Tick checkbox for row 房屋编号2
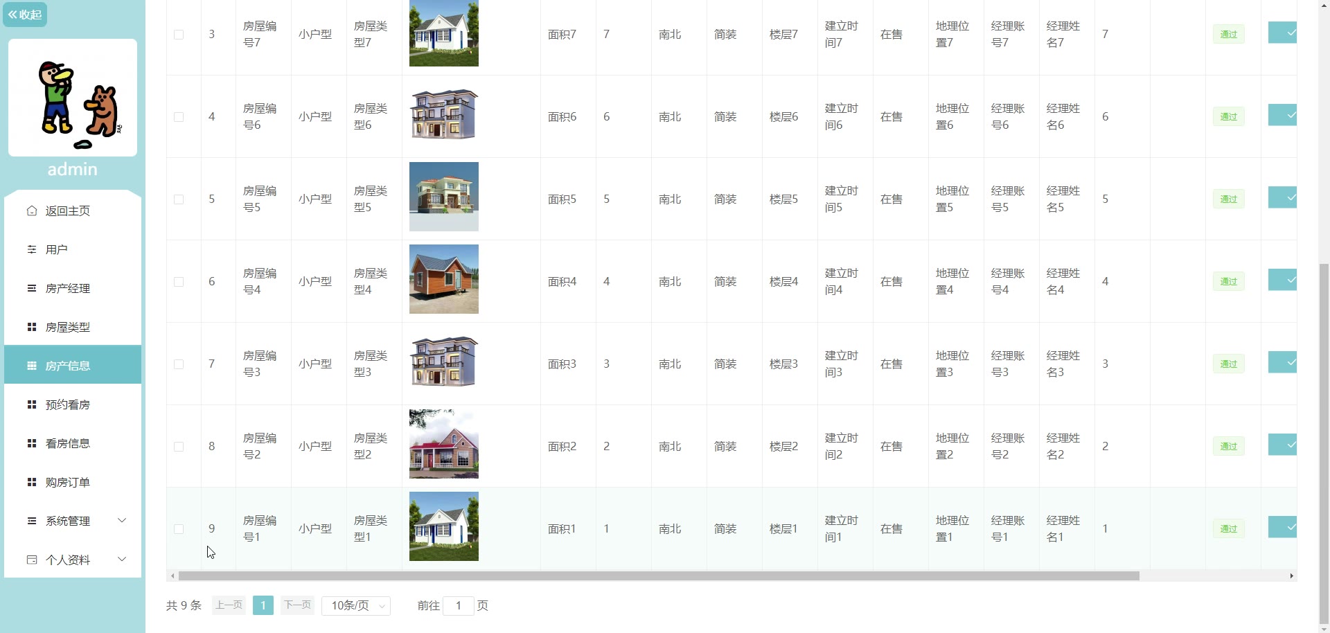Screen dimensions: 1330x633 point(179,447)
